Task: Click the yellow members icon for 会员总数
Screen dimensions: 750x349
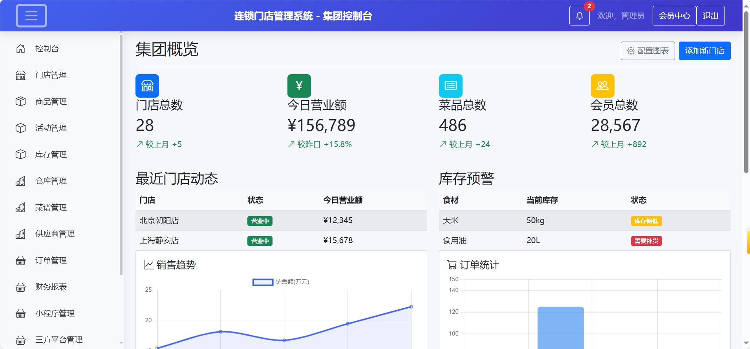Action: (x=602, y=85)
